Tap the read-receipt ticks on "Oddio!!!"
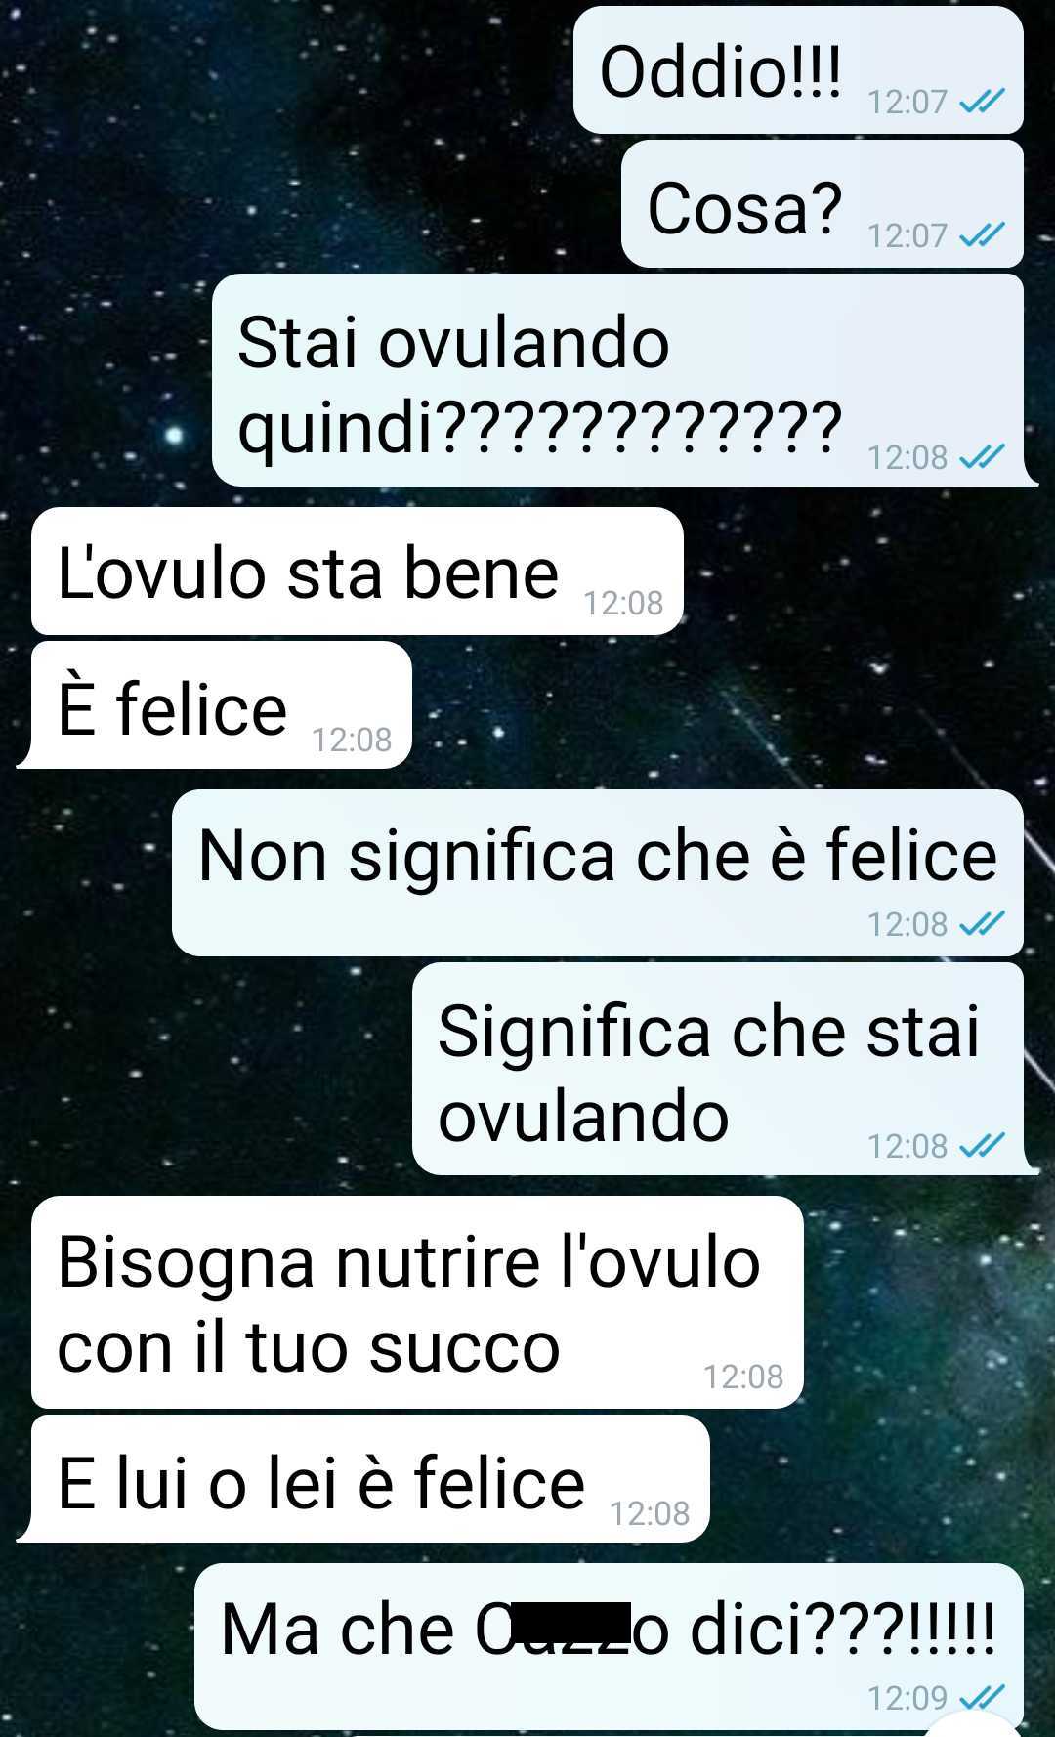The width and height of the screenshot is (1055, 1737). click(982, 102)
